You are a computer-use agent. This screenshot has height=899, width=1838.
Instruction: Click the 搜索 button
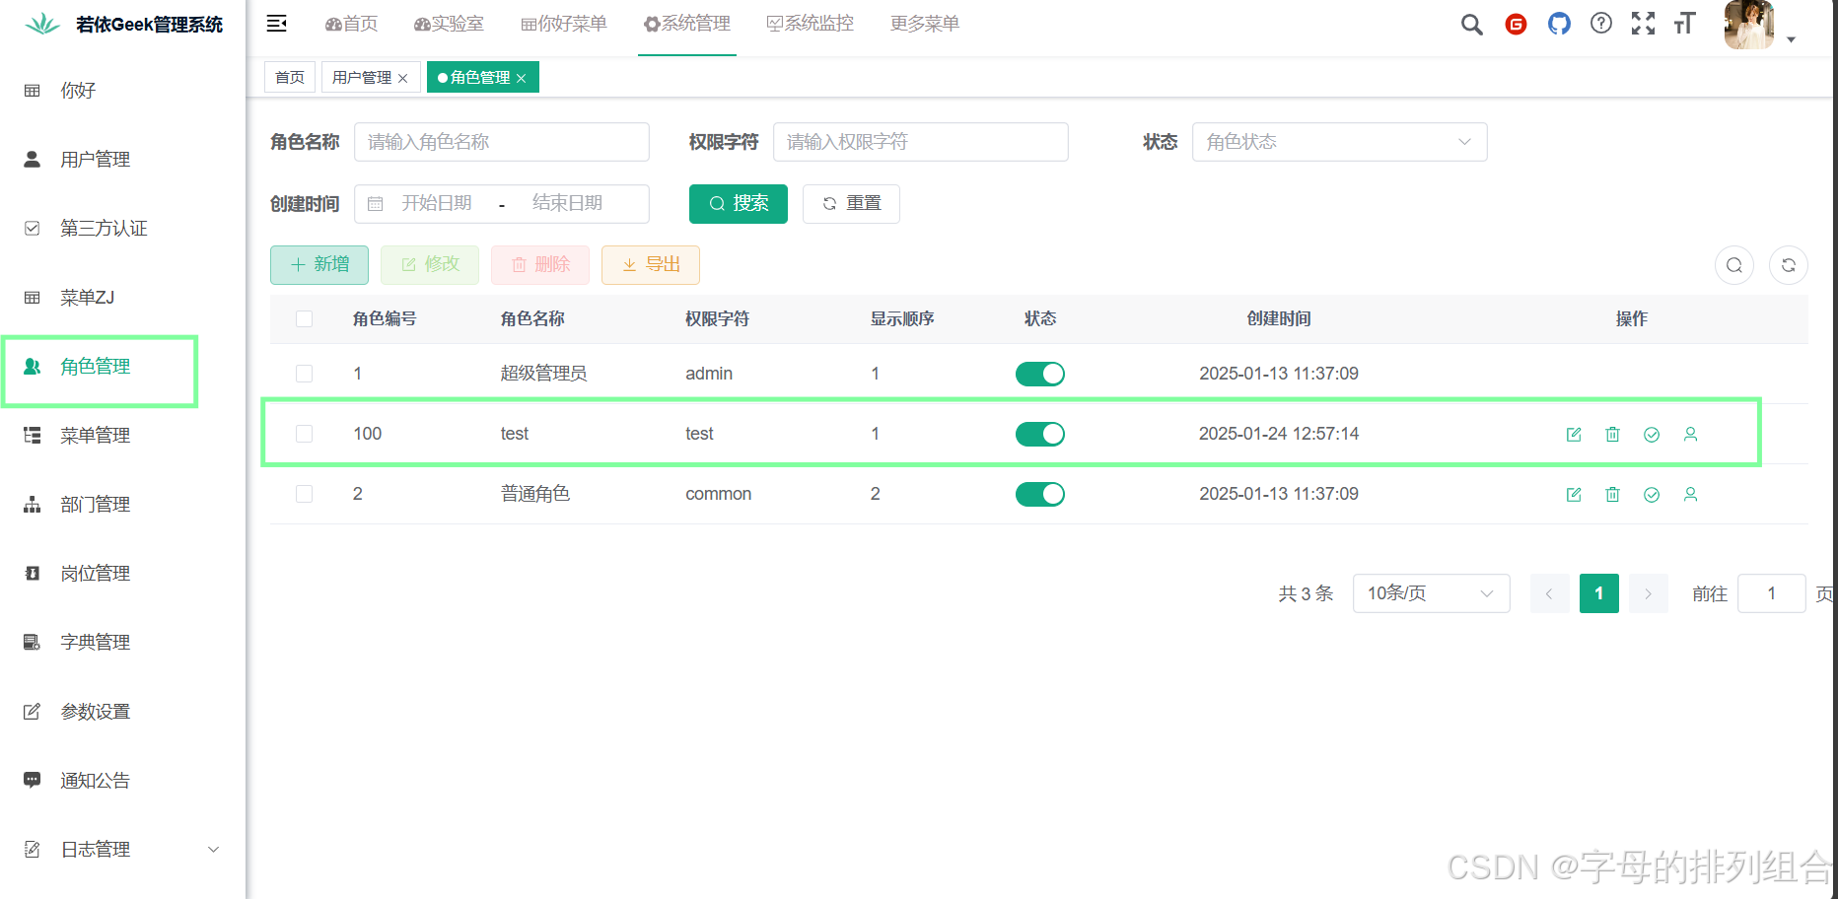(739, 204)
